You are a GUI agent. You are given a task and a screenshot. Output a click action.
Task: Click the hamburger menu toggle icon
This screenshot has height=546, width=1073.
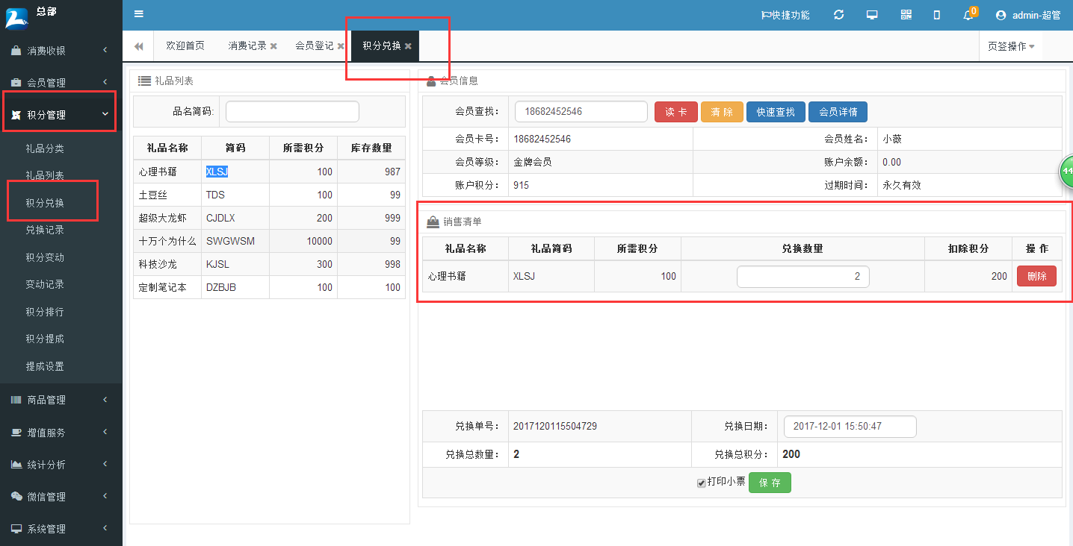pos(139,14)
